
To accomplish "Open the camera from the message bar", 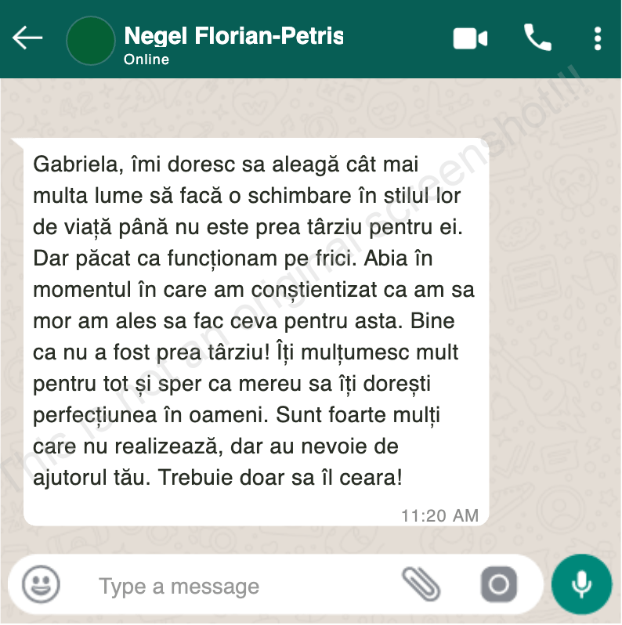I will tap(499, 585).
